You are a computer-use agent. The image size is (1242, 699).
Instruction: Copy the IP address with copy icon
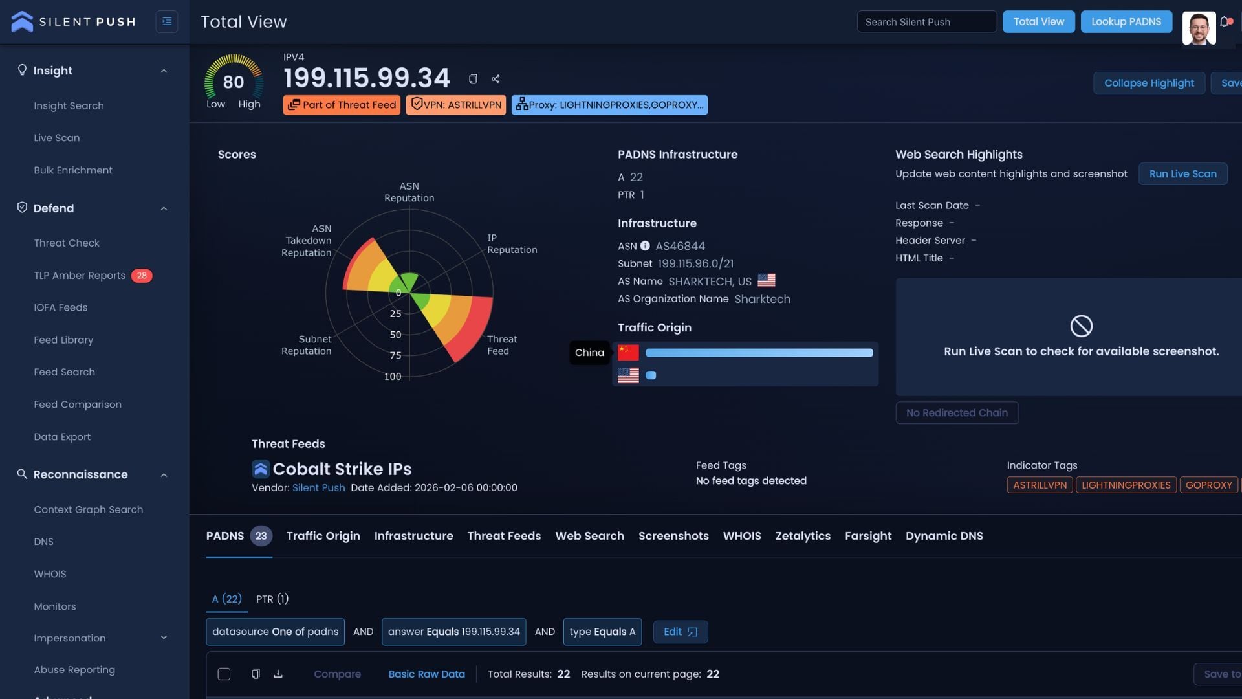point(473,79)
